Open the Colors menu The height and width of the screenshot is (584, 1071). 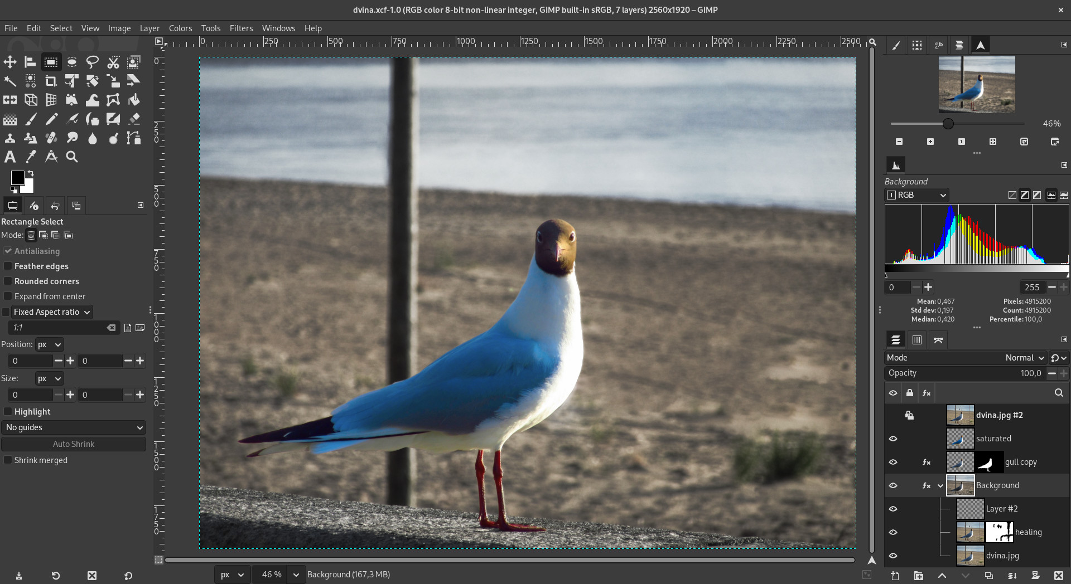pos(180,28)
